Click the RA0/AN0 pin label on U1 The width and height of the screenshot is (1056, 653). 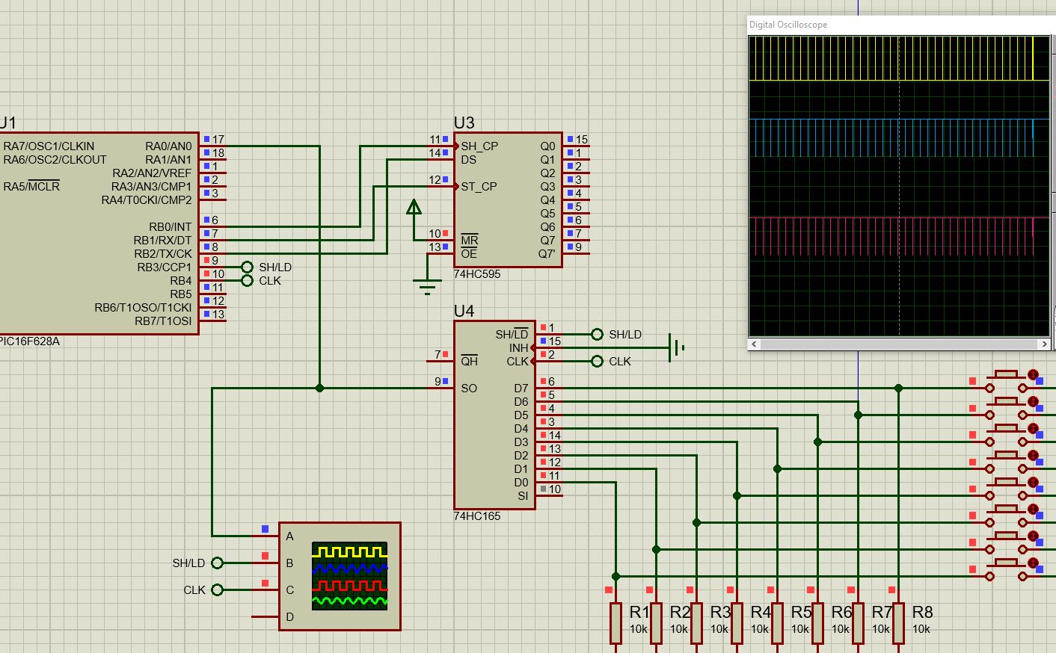click(x=168, y=146)
